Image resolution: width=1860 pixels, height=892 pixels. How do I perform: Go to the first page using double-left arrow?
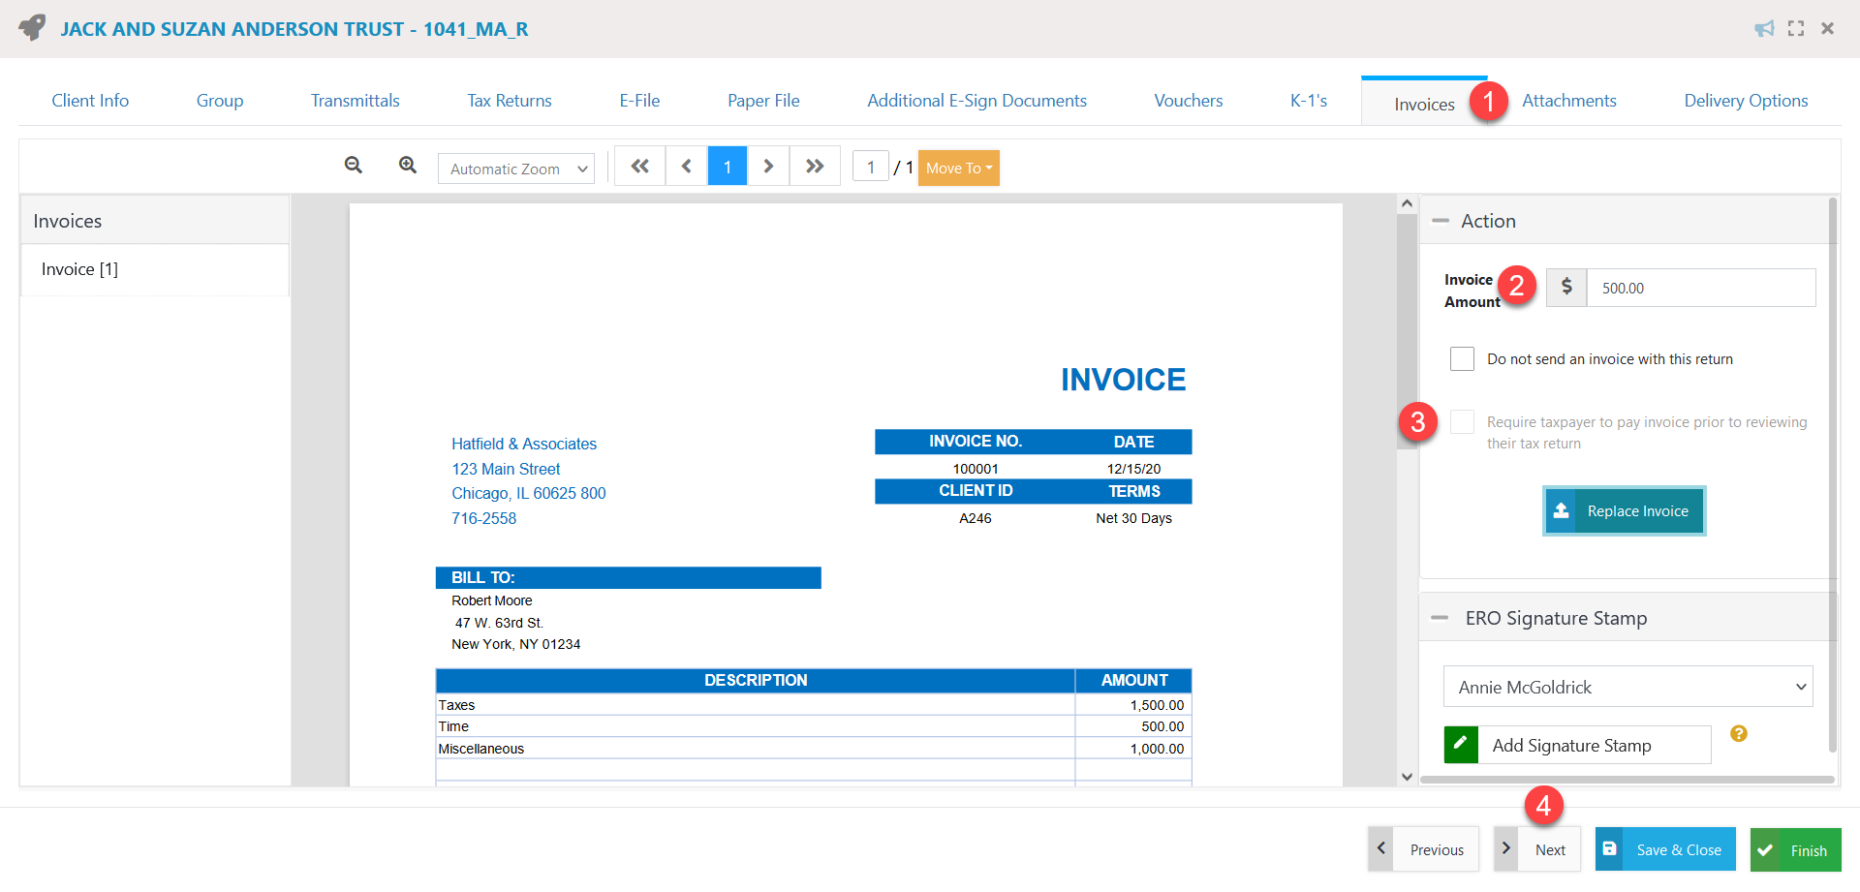639,166
